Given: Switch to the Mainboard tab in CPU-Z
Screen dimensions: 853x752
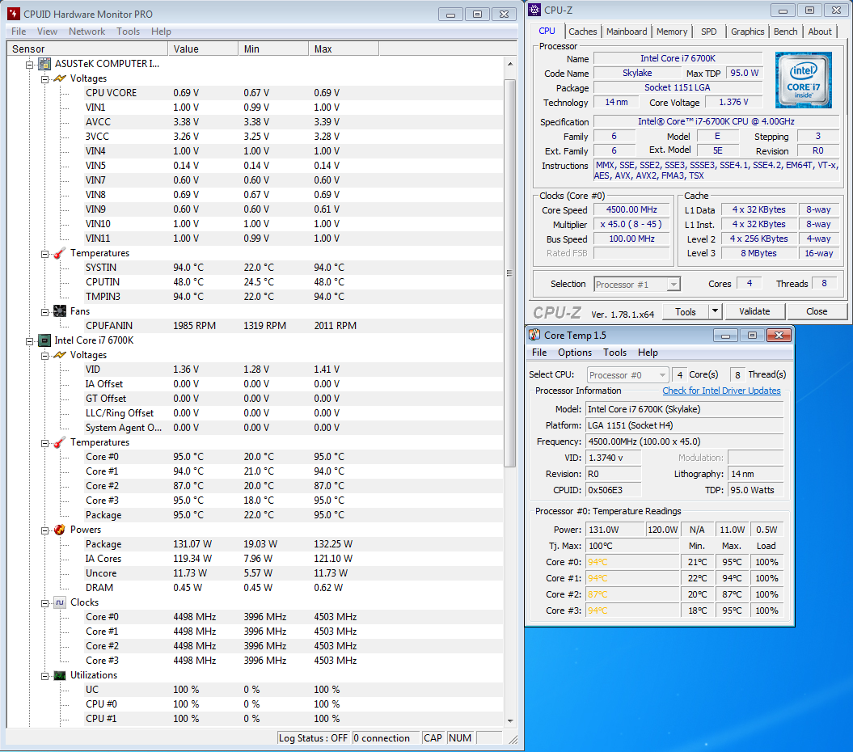Looking at the screenshot, I should pyautogui.click(x=627, y=32).
